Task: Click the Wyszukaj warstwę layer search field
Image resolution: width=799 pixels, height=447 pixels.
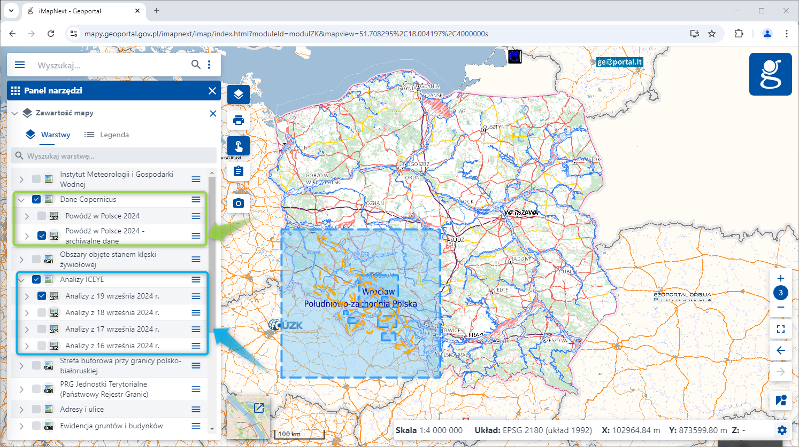Action: click(x=114, y=156)
